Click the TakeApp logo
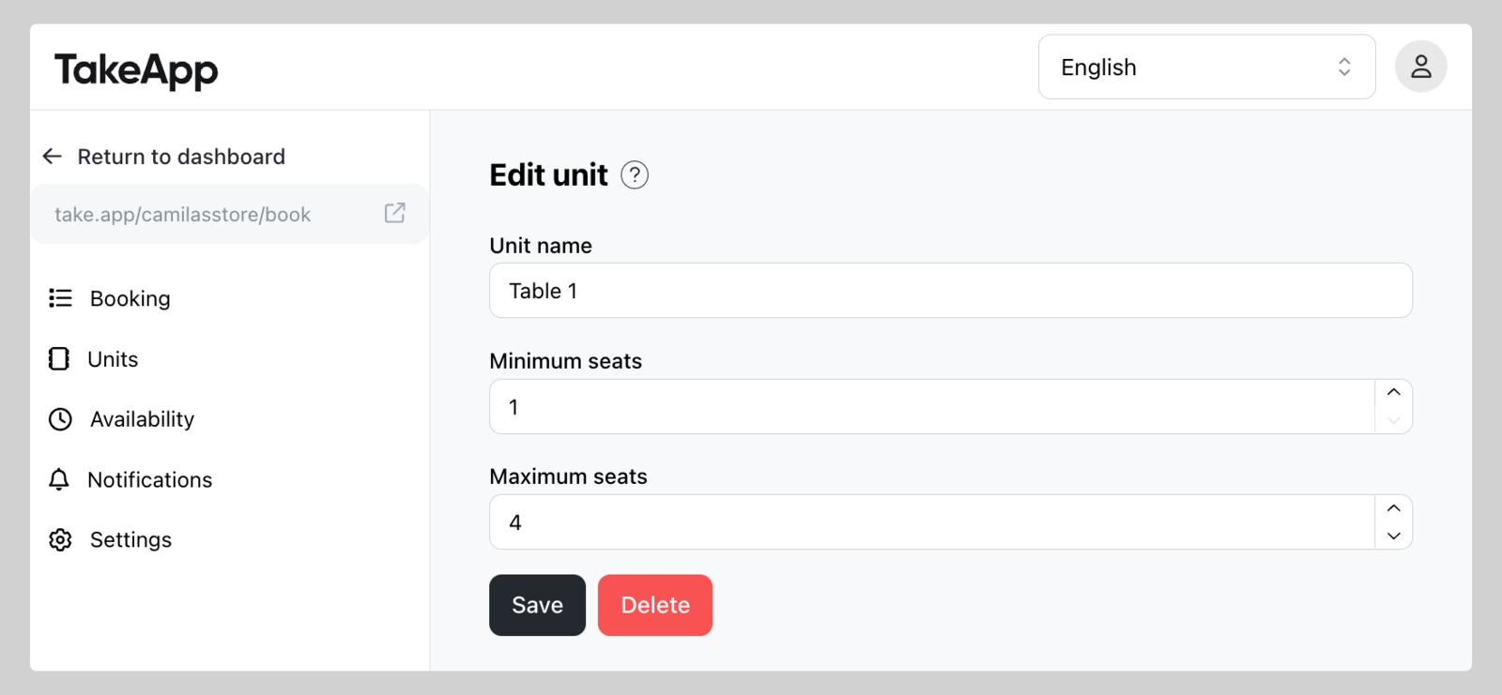Image resolution: width=1502 pixels, height=695 pixels. (136, 70)
